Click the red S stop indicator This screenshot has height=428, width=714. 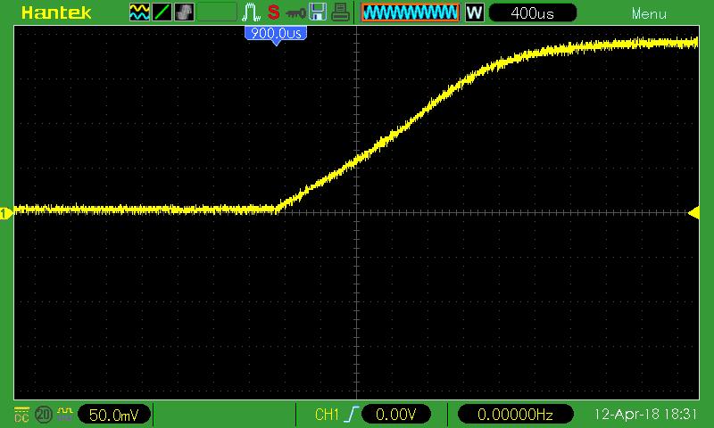(x=273, y=12)
